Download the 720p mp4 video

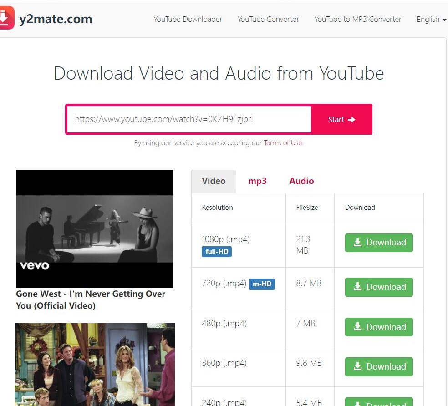point(379,287)
